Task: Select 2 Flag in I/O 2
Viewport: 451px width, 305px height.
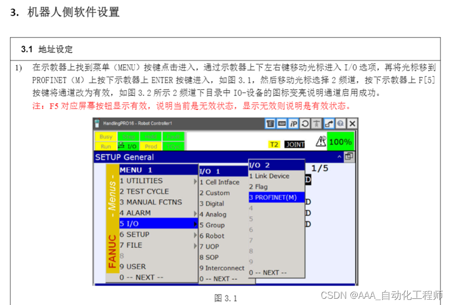Action: [276, 187]
